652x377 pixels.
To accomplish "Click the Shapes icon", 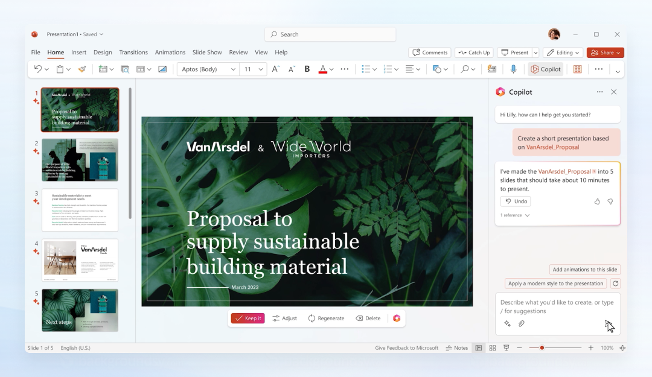I will pyautogui.click(x=436, y=69).
